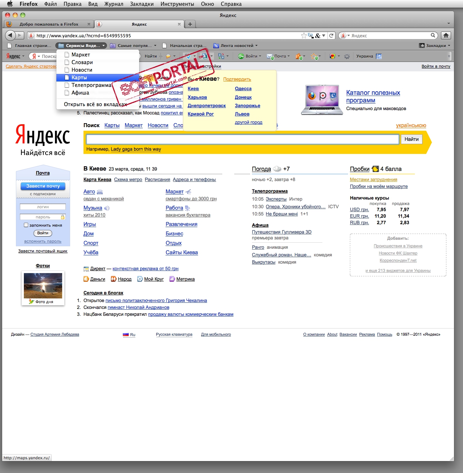Screen dimensions: 463x473
Task: Click the Russian flag language icon
Action: tap(126, 335)
